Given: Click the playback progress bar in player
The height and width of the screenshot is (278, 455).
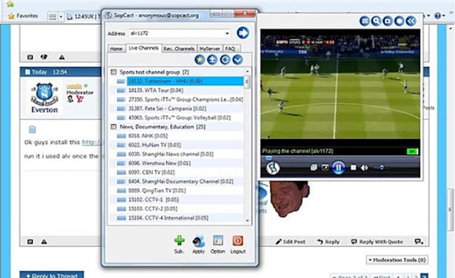Looking at the screenshot, I should click(340, 158).
